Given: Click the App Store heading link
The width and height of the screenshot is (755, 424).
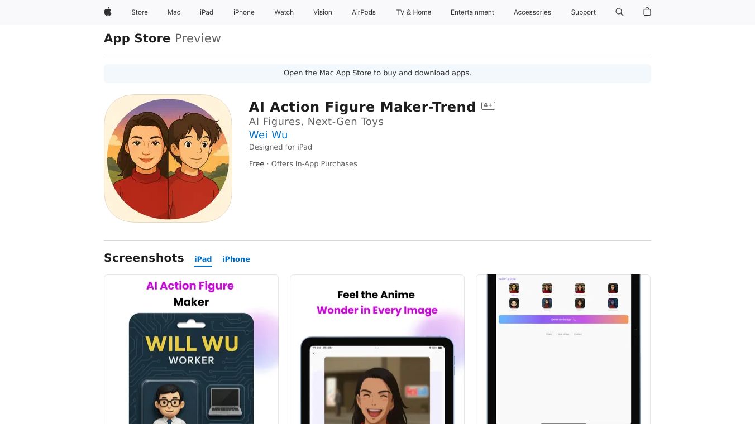Looking at the screenshot, I should [x=137, y=38].
